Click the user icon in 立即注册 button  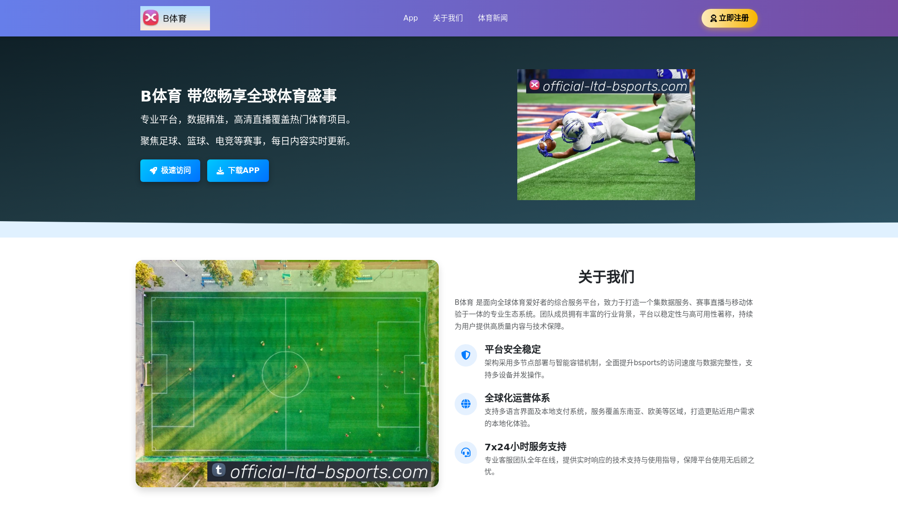click(x=713, y=18)
